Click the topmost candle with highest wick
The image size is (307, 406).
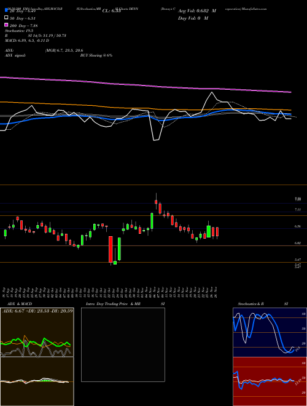click(156, 202)
